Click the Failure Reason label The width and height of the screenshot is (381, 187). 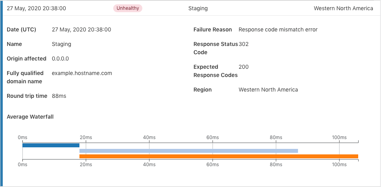pos(213,29)
